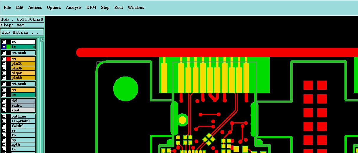The width and height of the screenshot is (358, 153).
Task: Open the Actions menu
Action: pos(35,7)
